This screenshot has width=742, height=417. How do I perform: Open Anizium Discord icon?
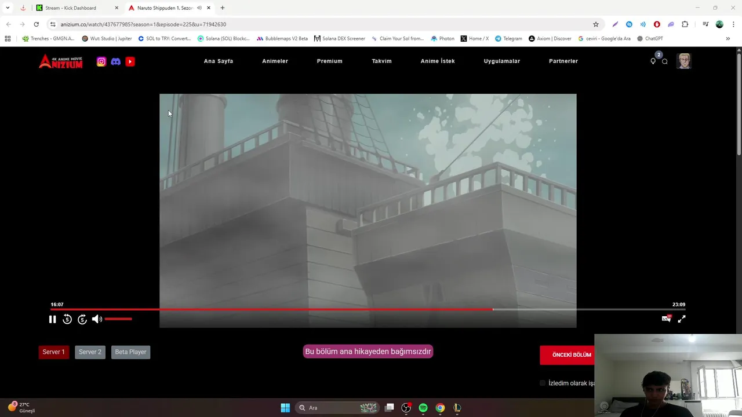tap(116, 61)
